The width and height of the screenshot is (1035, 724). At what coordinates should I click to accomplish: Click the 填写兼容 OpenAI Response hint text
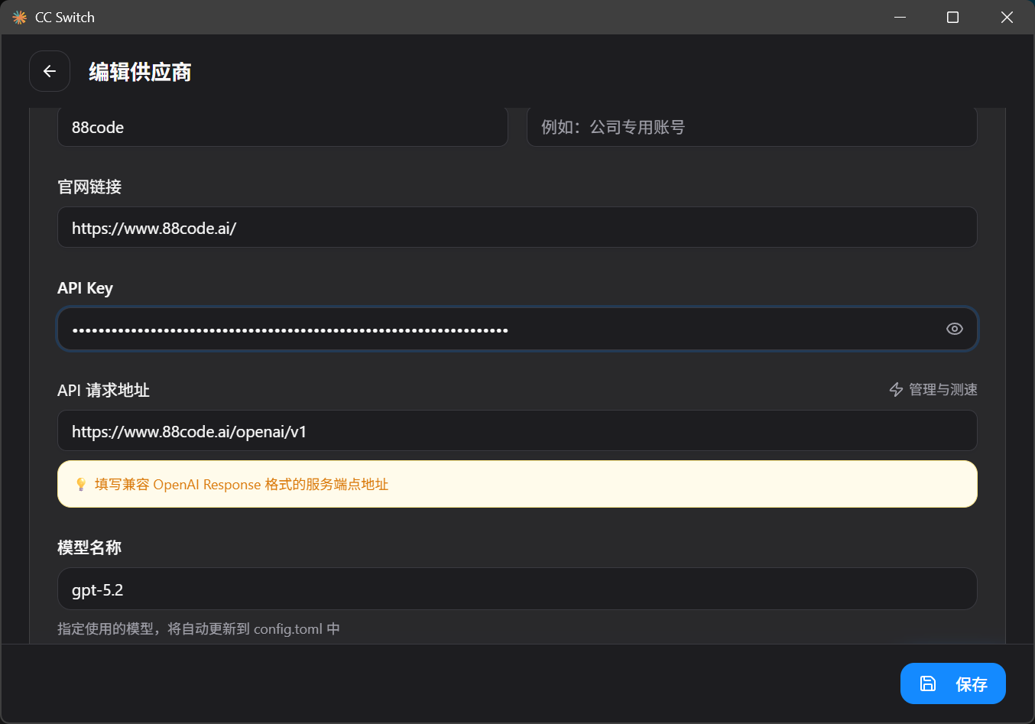pyautogui.click(x=242, y=484)
